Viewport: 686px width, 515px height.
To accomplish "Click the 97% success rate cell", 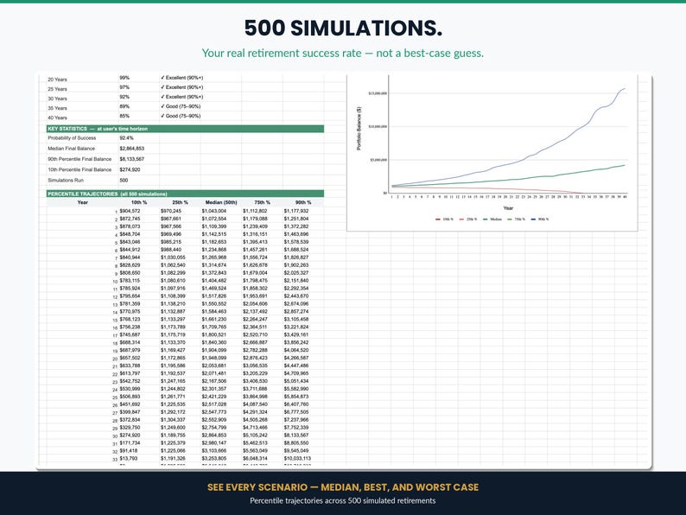I will coord(124,87).
